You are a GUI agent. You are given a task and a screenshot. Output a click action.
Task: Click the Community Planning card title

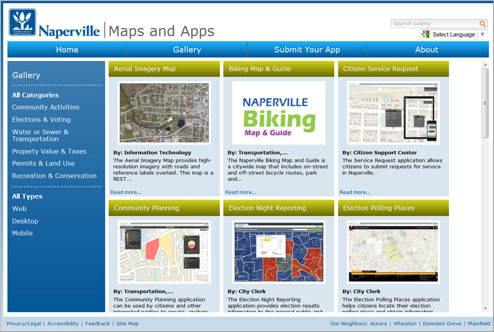tap(147, 208)
